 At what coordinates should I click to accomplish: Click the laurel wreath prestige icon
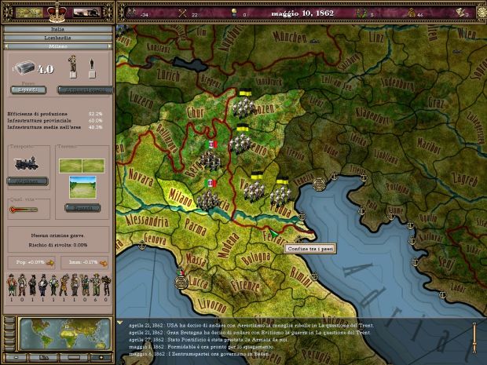(361, 13)
